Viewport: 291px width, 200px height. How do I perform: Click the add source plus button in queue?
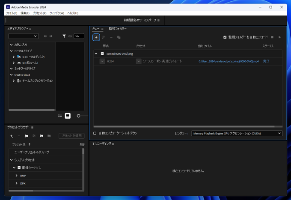96,37
